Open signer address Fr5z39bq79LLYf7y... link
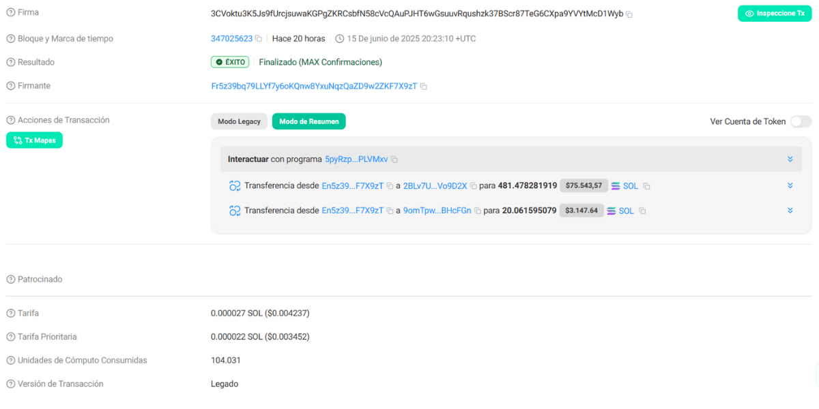This screenshot has width=819, height=409. pos(314,87)
